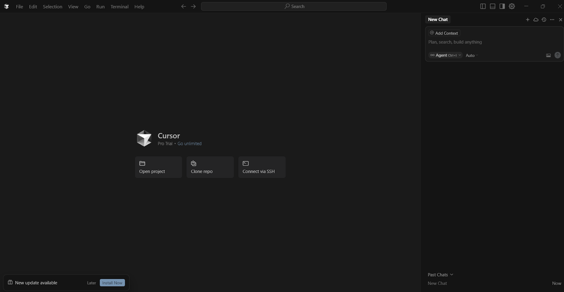Click the chat prompt input field
Screen dimensions: 564x292
(x=486, y=42)
